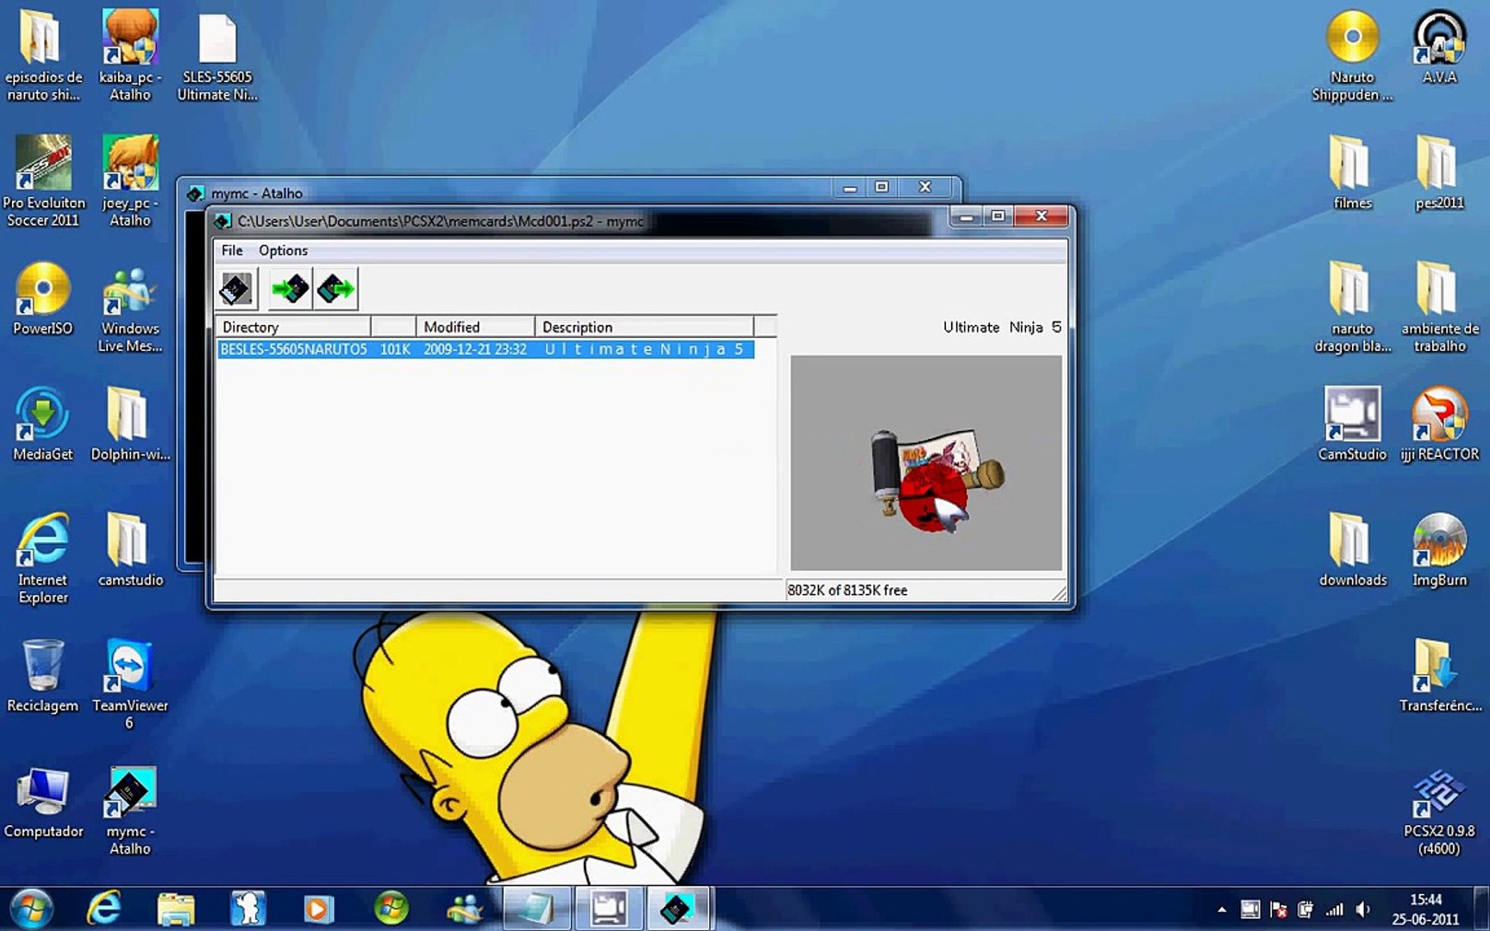This screenshot has height=931, width=1490.
Task: Select the Reciclagem recycle bin icon
Action: pyautogui.click(x=43, y=676)
